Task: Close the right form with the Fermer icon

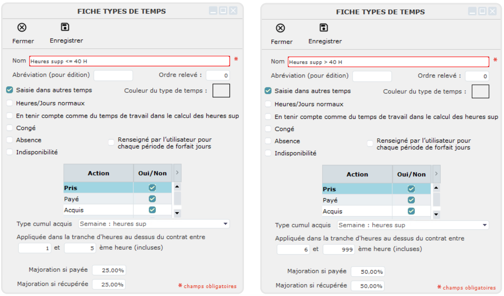Action: tap(280, 28)
